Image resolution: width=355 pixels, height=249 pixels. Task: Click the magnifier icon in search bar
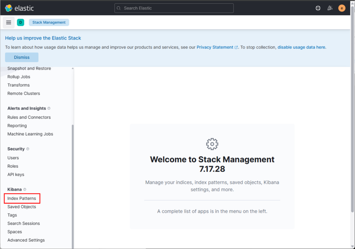(119, 8)
